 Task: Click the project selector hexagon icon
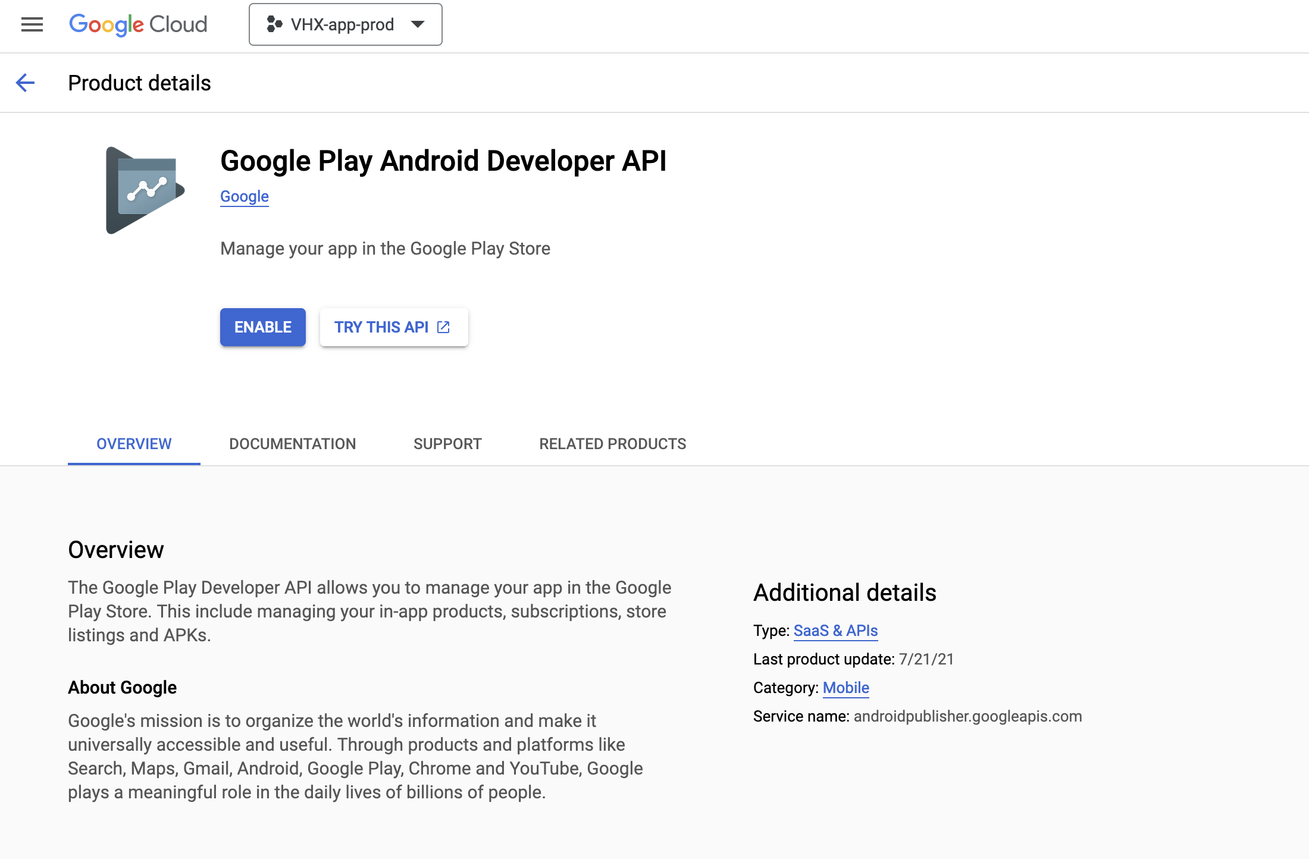click(x=274, y=24)
